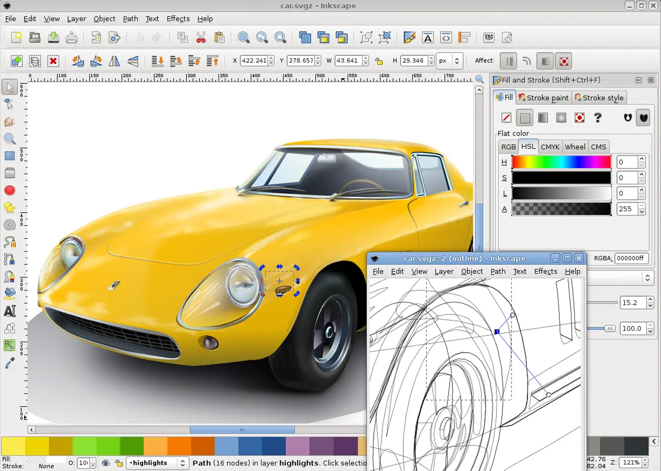Open the Effects menu
This screenshot has width=661, height=471.
click(x=178, y=19)
